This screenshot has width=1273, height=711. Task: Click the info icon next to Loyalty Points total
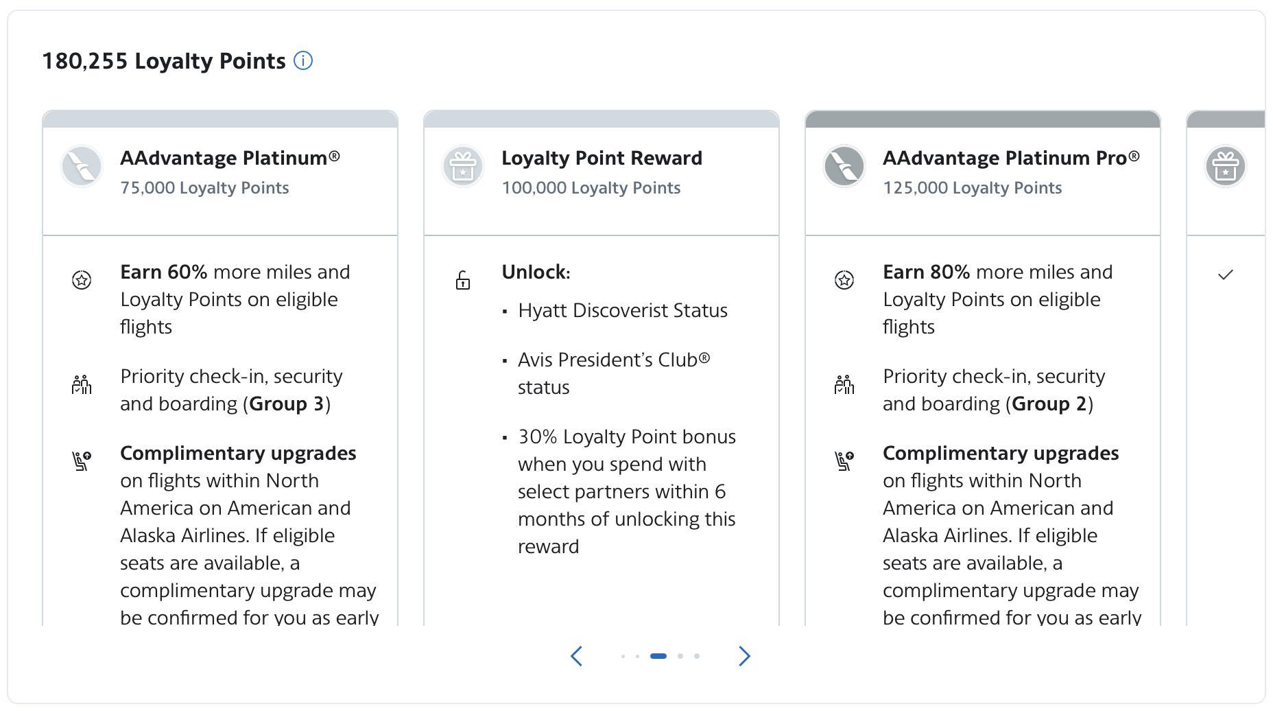click(x=303, y=60)
